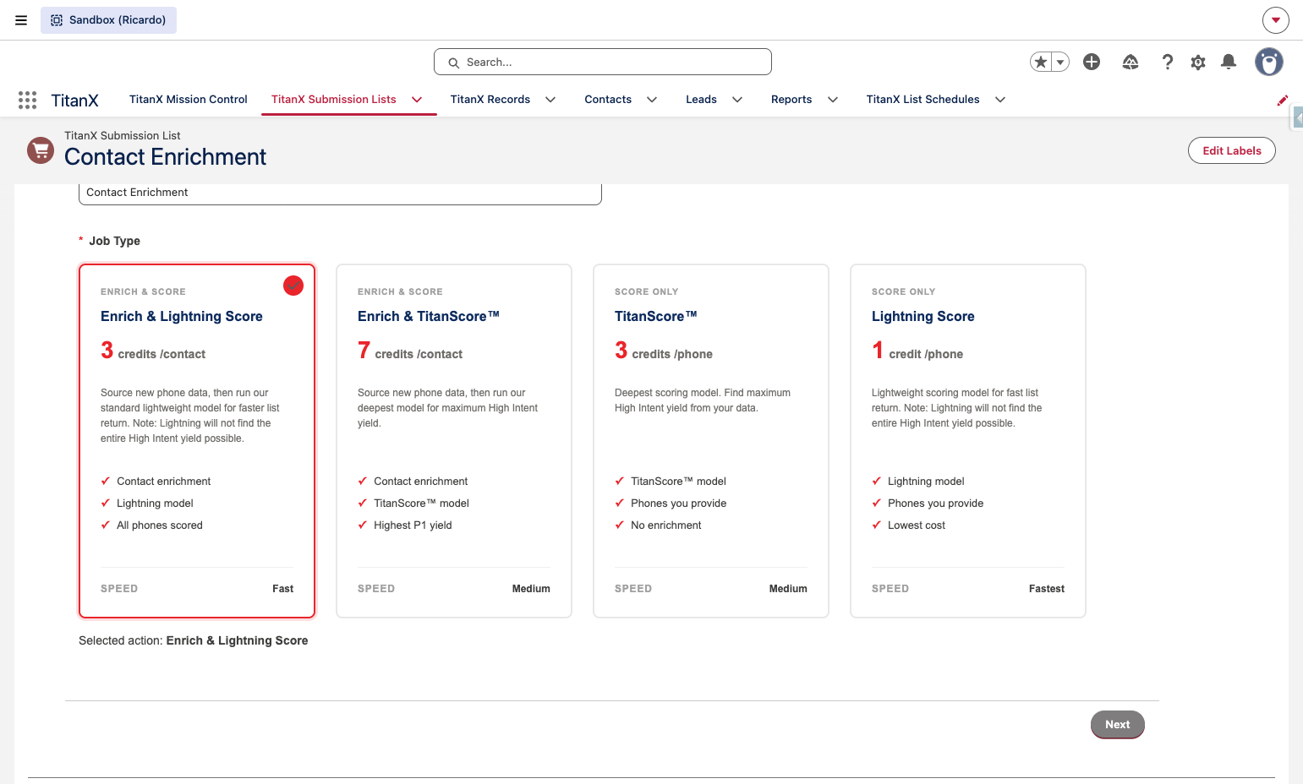This screenshot has height=784, width=1303.
Task: Open the hamburger navigation menu
Action: [x=21, y=20]
